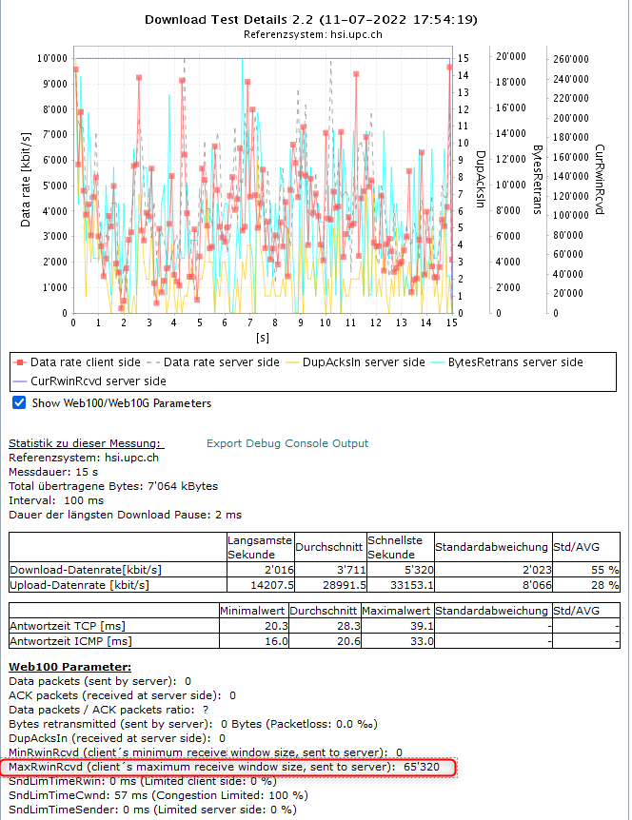632x820 pixels.
Task: Click the Schnellste Sekunde column header
Action: (x=398, y=547)
